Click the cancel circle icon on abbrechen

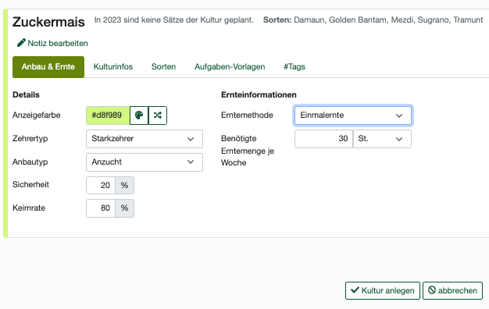(x=432, y=290)
